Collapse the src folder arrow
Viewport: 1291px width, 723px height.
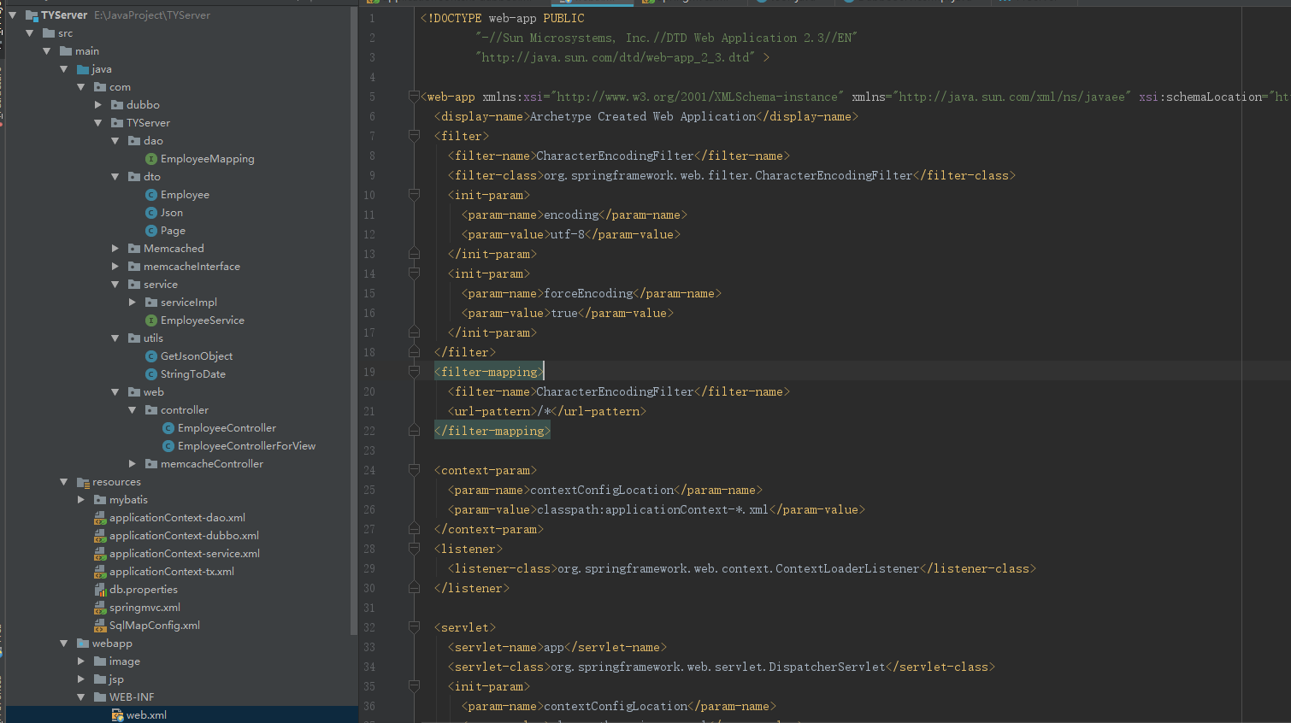pos(30,33)
